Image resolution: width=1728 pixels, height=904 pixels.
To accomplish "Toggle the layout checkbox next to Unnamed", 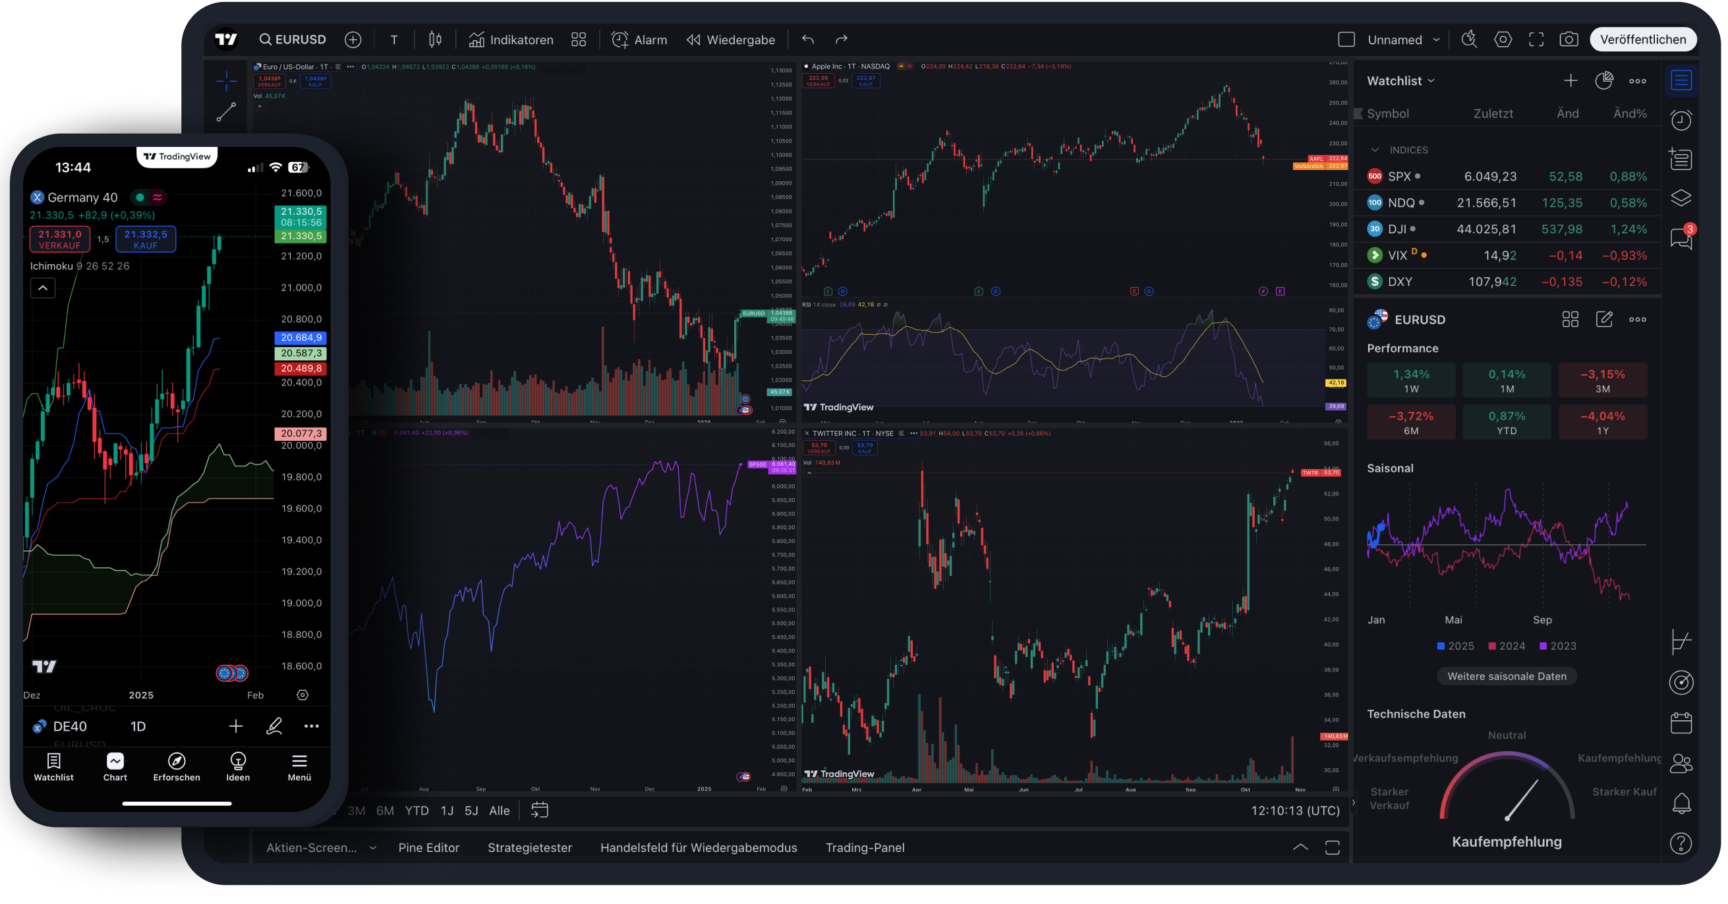I will point(1346,40).
